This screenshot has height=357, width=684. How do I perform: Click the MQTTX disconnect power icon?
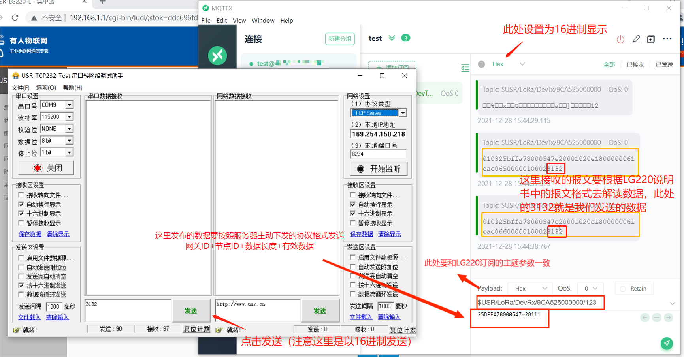620,39
